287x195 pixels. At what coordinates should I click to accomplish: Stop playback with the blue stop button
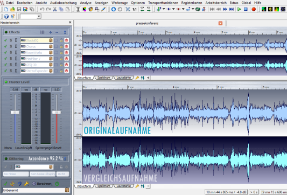246,9
